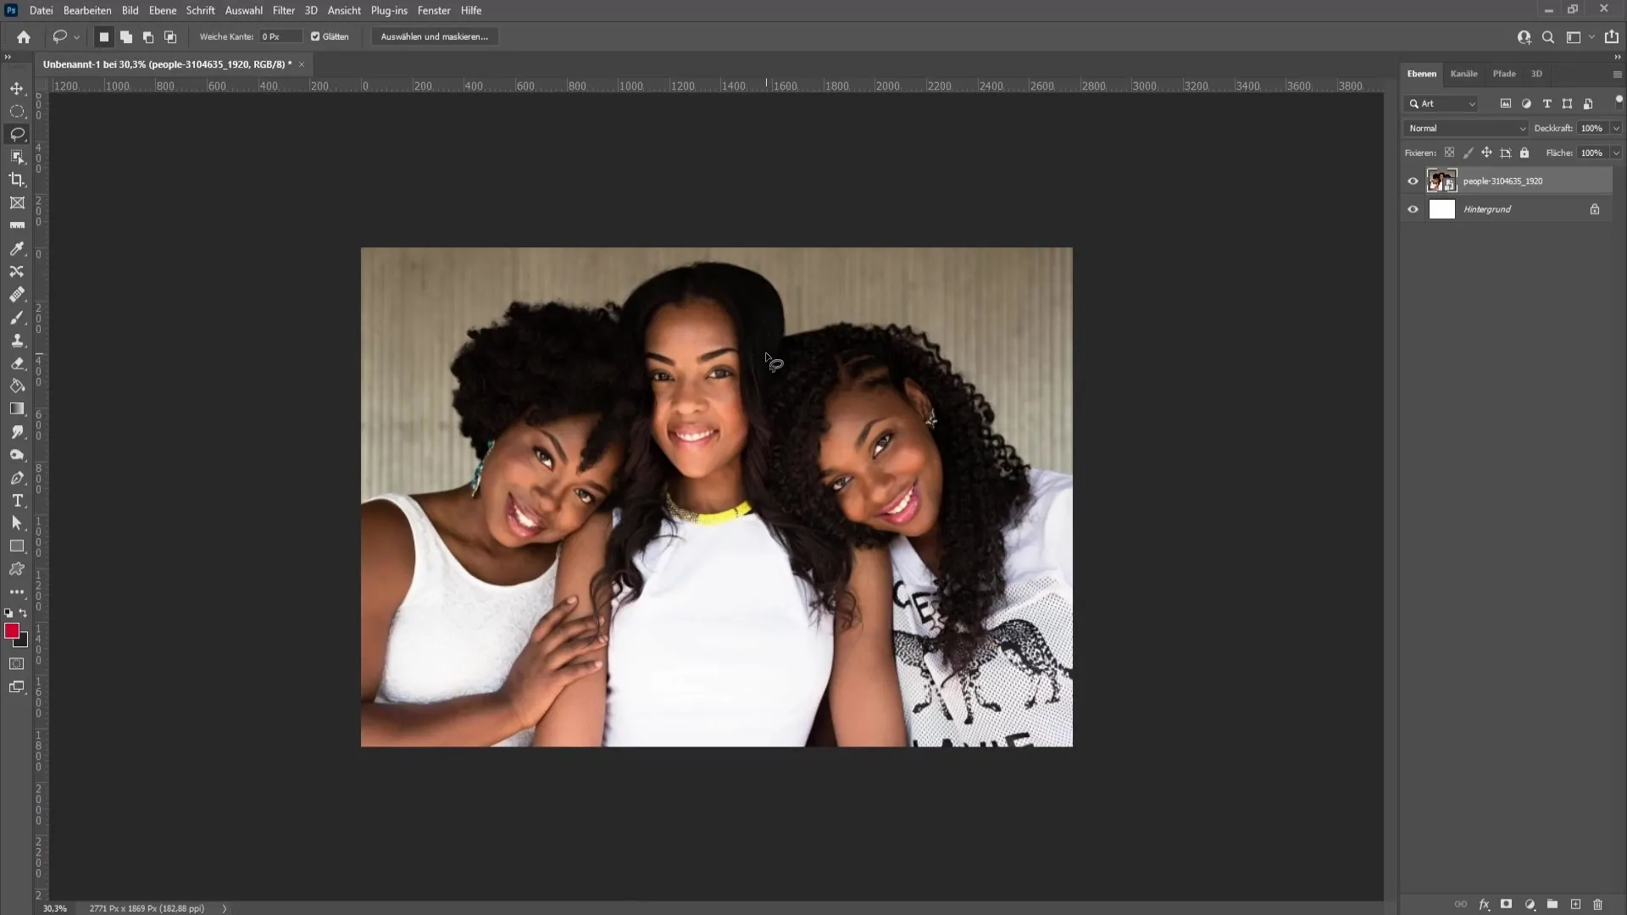
Task: Toggle visibility of Hintergrund layer
Action: click(x=1413, y=209)
